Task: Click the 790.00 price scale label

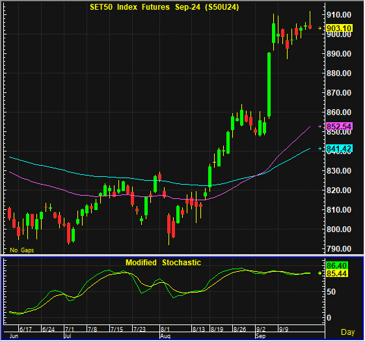Action: pos(339,249)
